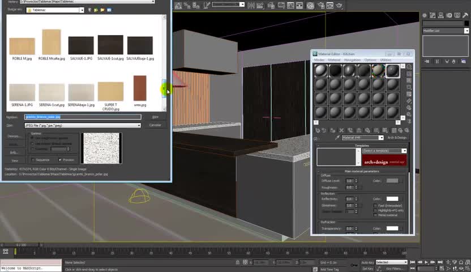Open the Utilities menu in Material Editor
Viewport: 471px width, 272px height.
(x=386, y=60)
